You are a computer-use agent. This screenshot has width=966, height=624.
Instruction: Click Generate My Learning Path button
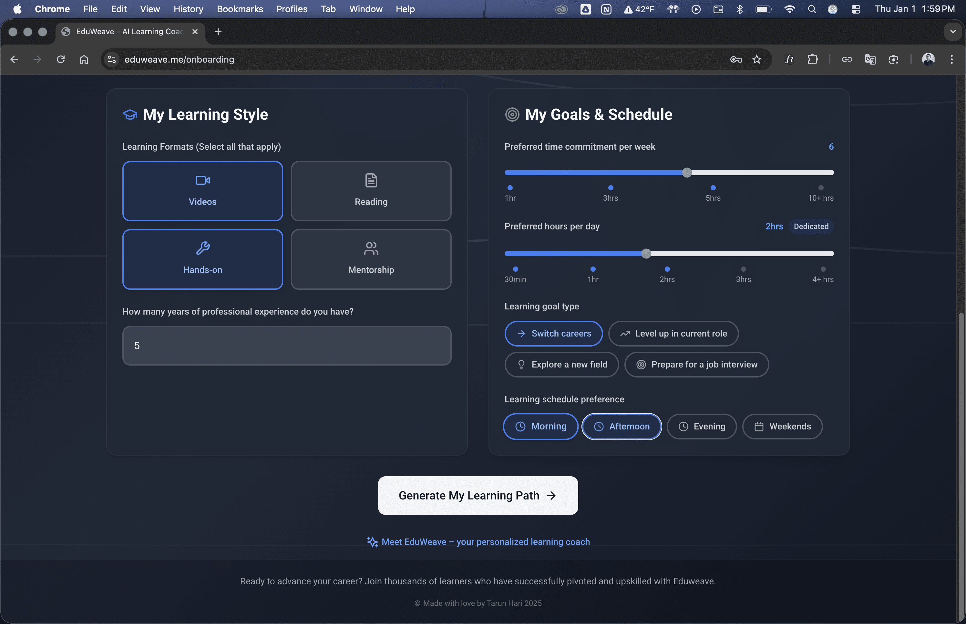478,495
